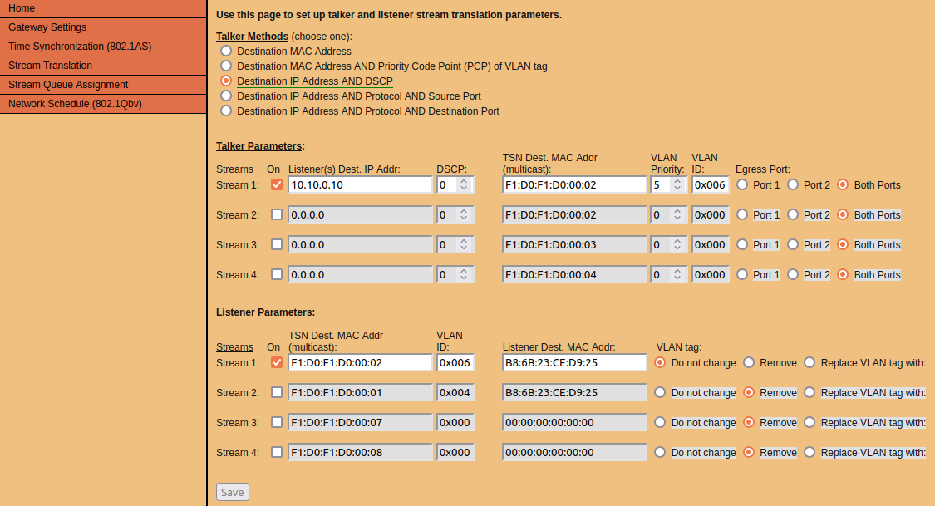Click talker Stream 1 IP field 10.10.0.10
Image resolution: width=935 pixels, height=506 pixels.
point(360,184)
